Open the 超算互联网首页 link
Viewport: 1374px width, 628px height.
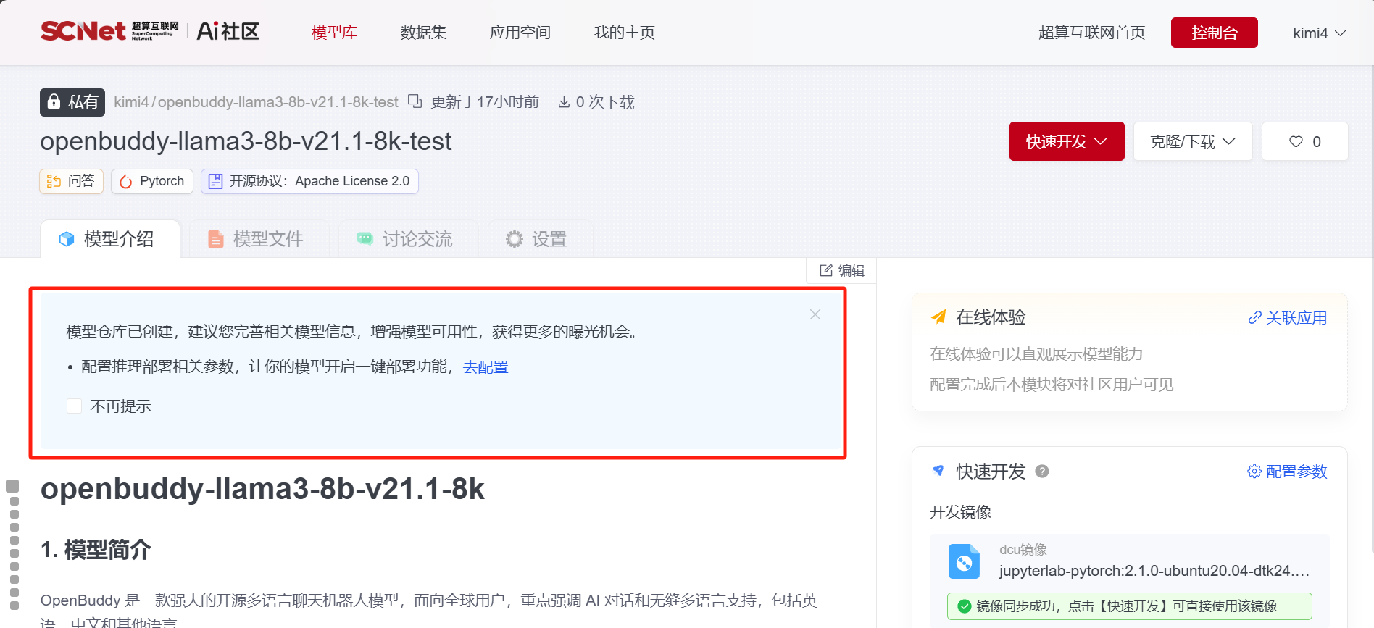click(x=1091, y=33)
